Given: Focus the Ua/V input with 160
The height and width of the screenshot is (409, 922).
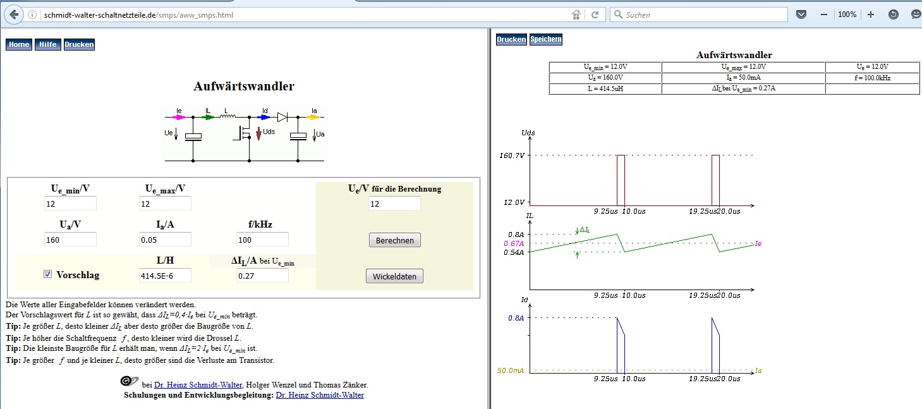Looking at the screenshot, I should 70,240.
